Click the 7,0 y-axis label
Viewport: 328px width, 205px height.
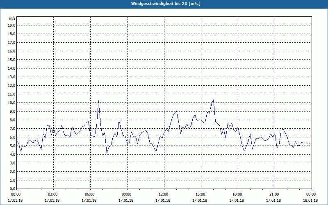[13, 129]
